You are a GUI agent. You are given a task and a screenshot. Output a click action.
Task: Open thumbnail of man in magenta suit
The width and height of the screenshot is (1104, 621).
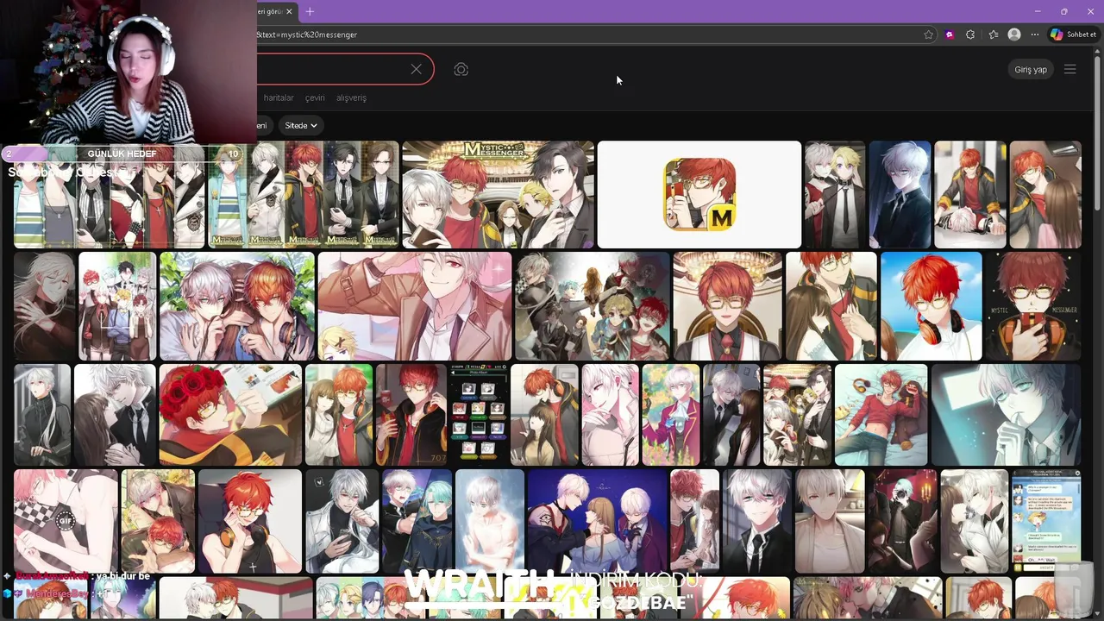[x=671, y=415]
